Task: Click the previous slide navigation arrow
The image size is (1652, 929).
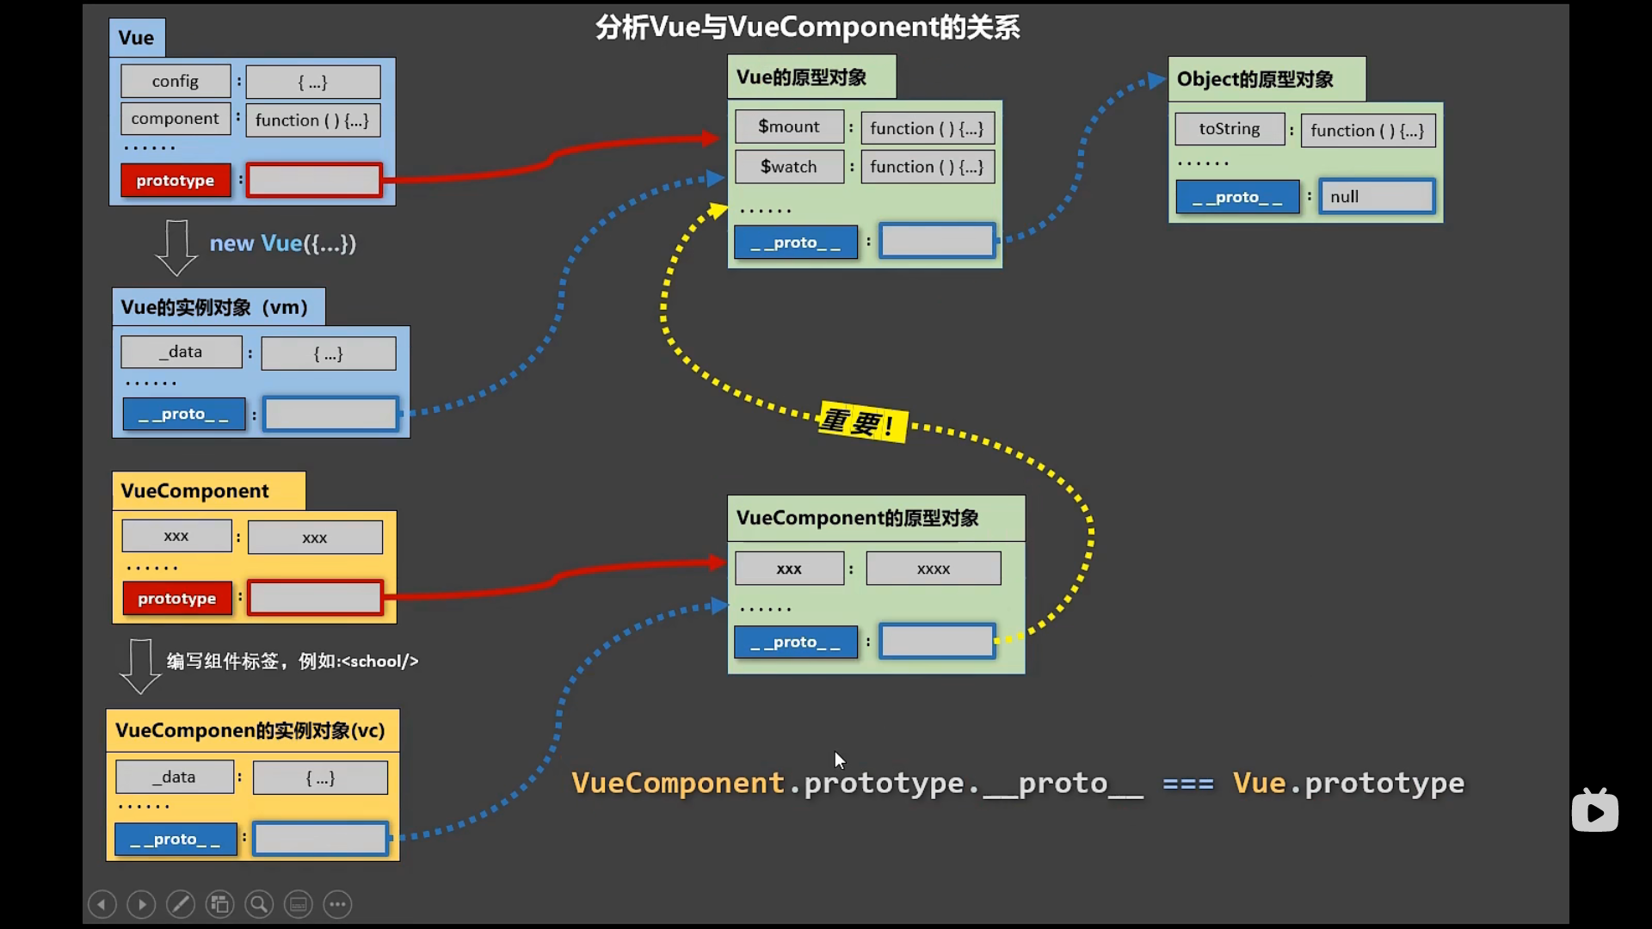Action: (101, 903)
